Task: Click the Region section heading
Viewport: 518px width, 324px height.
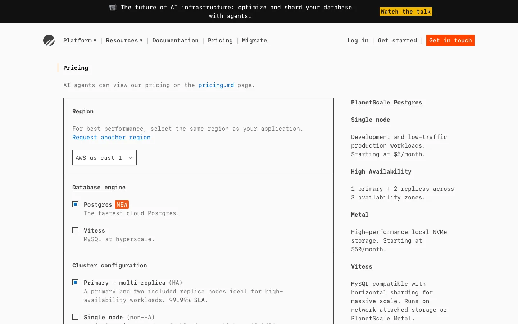Action: click(83, 111)
